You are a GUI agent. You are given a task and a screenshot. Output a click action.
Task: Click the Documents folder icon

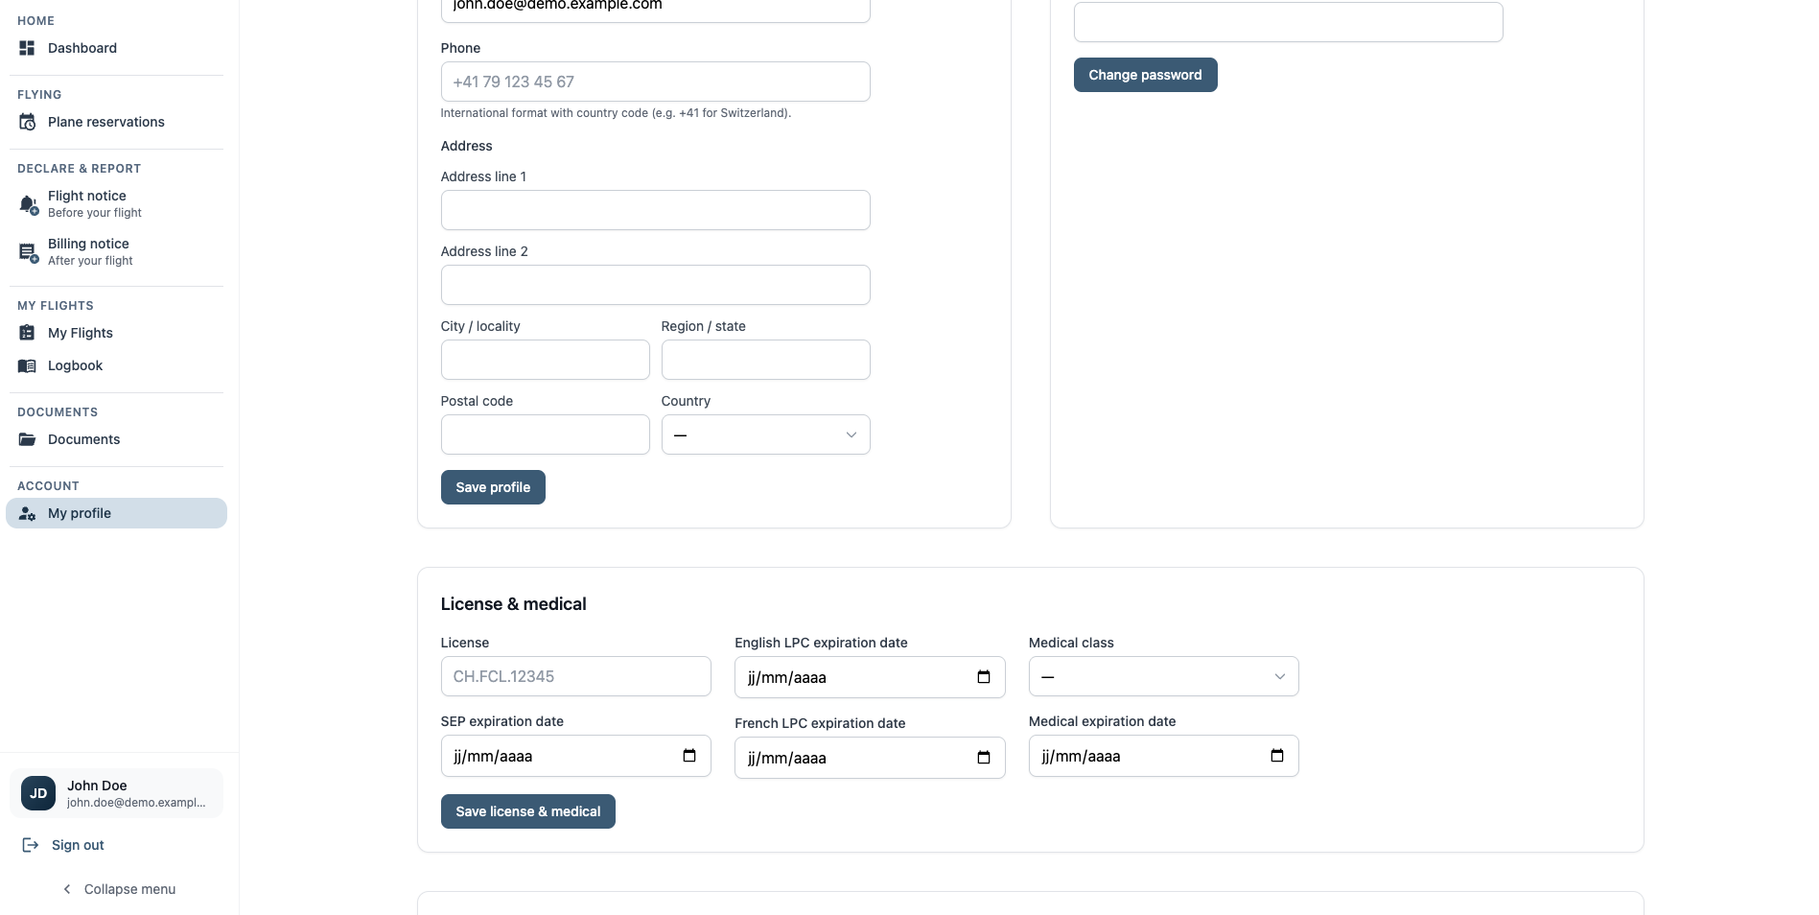[27, 439]
